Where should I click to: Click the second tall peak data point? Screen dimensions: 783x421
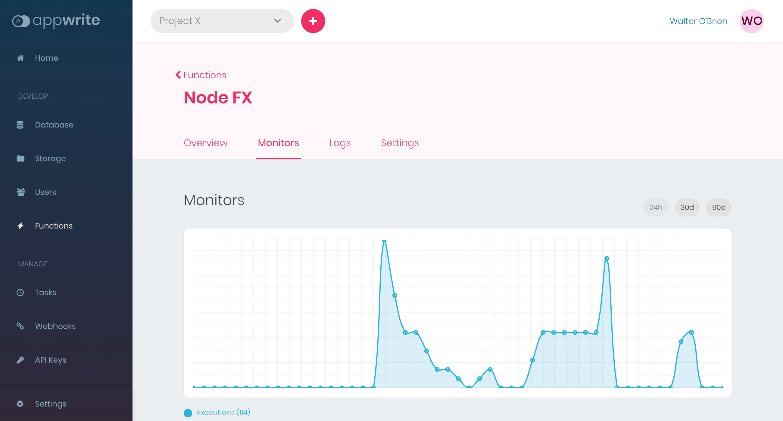pos(607,259)
